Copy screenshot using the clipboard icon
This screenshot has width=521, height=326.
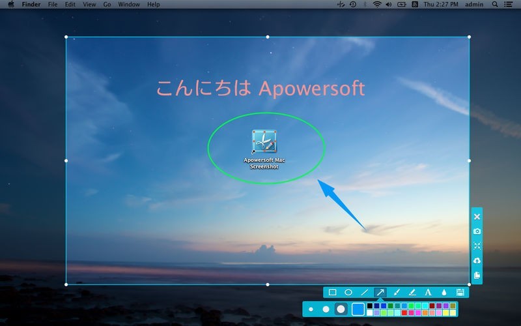477,275
